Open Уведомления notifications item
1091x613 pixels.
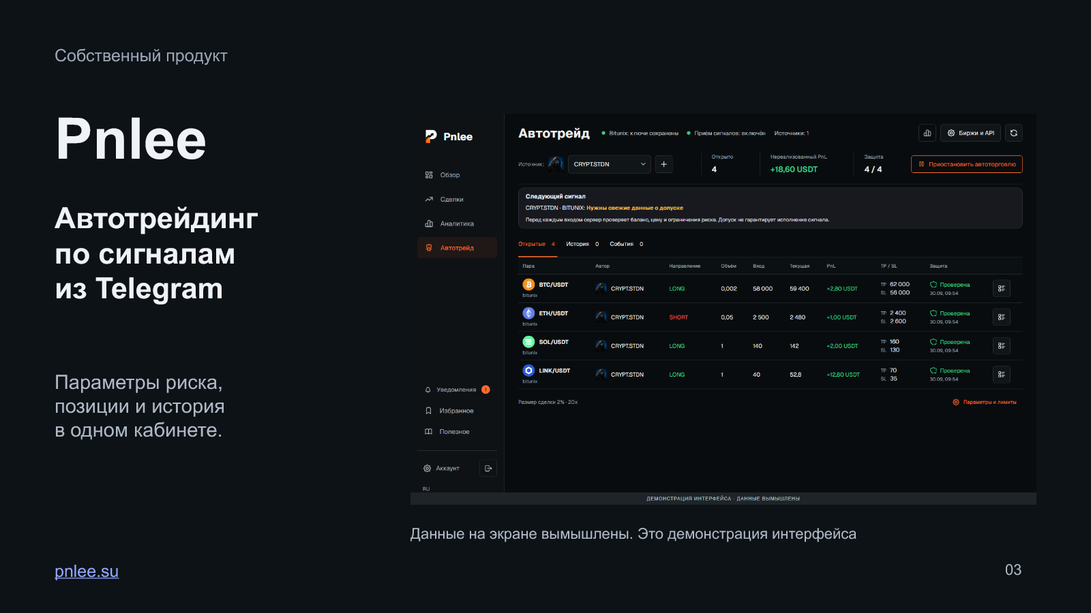[456, 390]
